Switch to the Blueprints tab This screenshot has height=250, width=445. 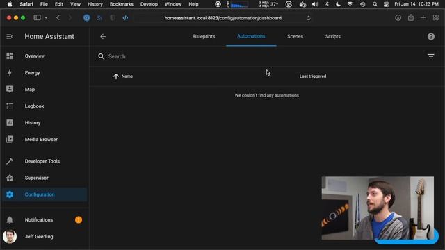(204, 37)
